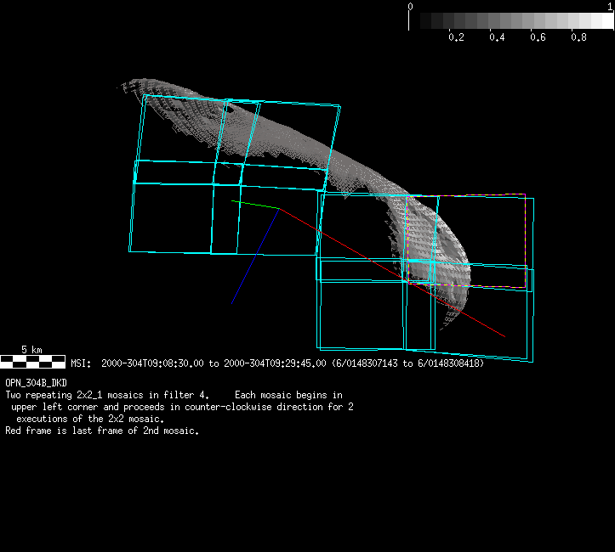
Task: Click the point where the three axes meet
Action: coord(279,208)
